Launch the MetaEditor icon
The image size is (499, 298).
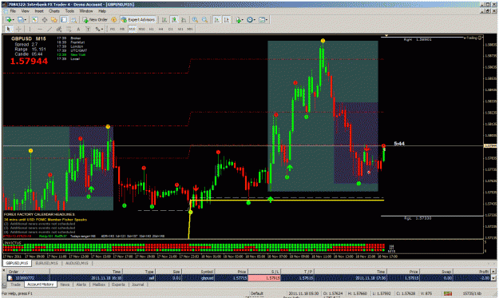click(114, 20)
